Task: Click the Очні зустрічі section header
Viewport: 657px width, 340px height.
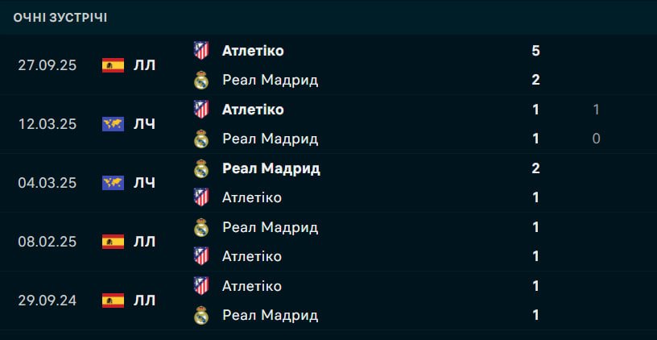Action: [x=60, y=17]
